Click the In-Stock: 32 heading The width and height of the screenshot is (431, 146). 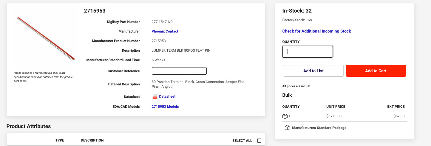[x=297, y=11]
